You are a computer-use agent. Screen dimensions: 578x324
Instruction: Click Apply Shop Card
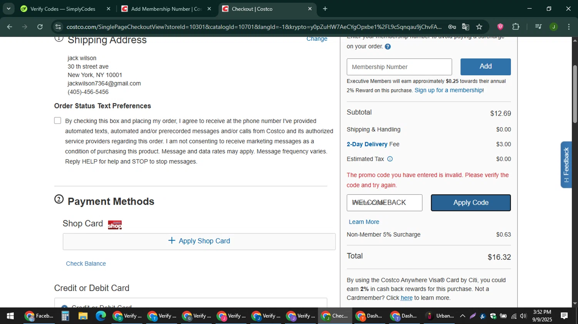tap(199, 241)
